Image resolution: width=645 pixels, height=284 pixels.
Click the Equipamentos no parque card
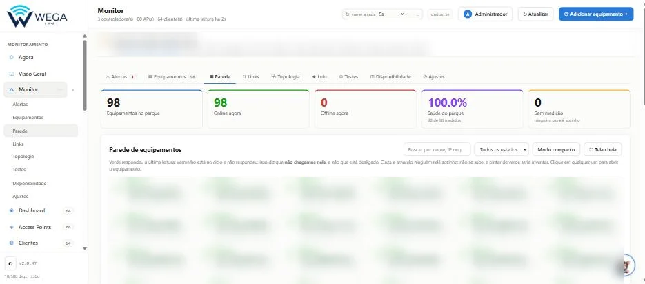(x=151, y=109)
